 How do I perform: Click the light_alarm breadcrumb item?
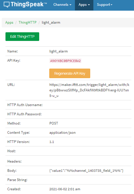point(51,22)
